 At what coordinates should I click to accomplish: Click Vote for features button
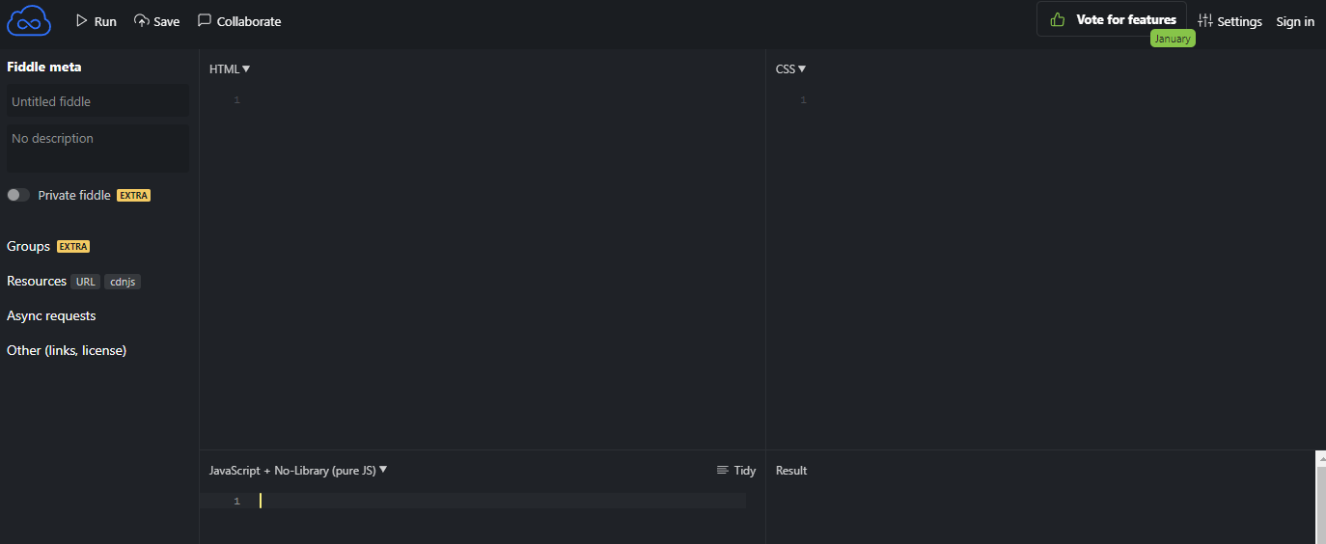tap(1112, 19)
